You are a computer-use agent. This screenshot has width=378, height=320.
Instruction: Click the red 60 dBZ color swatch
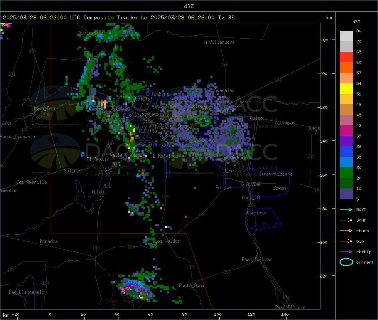point(346,57)
